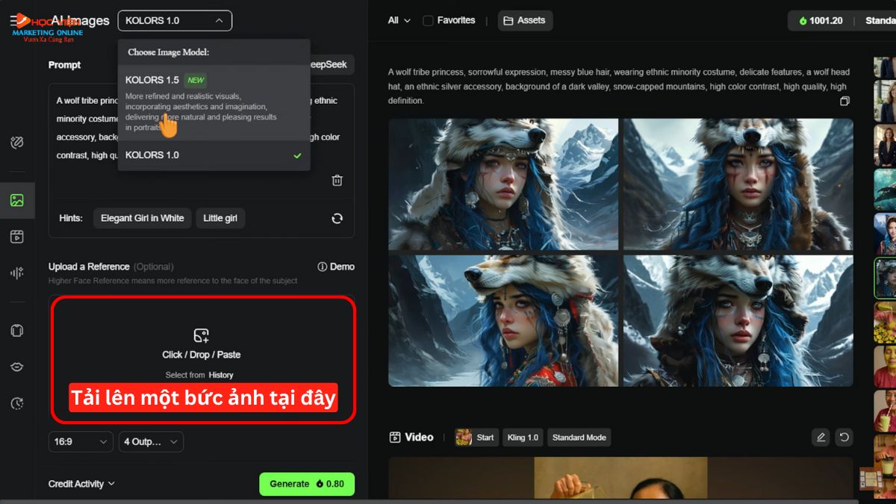Viewport: 896px width, 504px height.
Task: Select reference from History link
Action: 221,375
